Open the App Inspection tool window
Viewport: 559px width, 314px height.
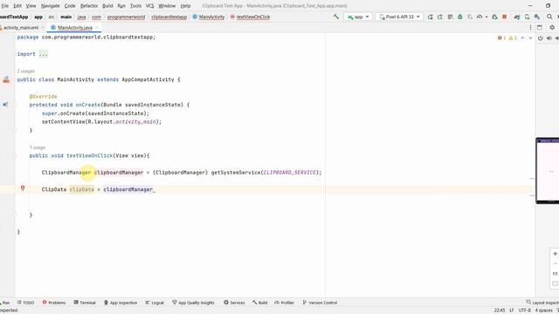pos(121,303)
